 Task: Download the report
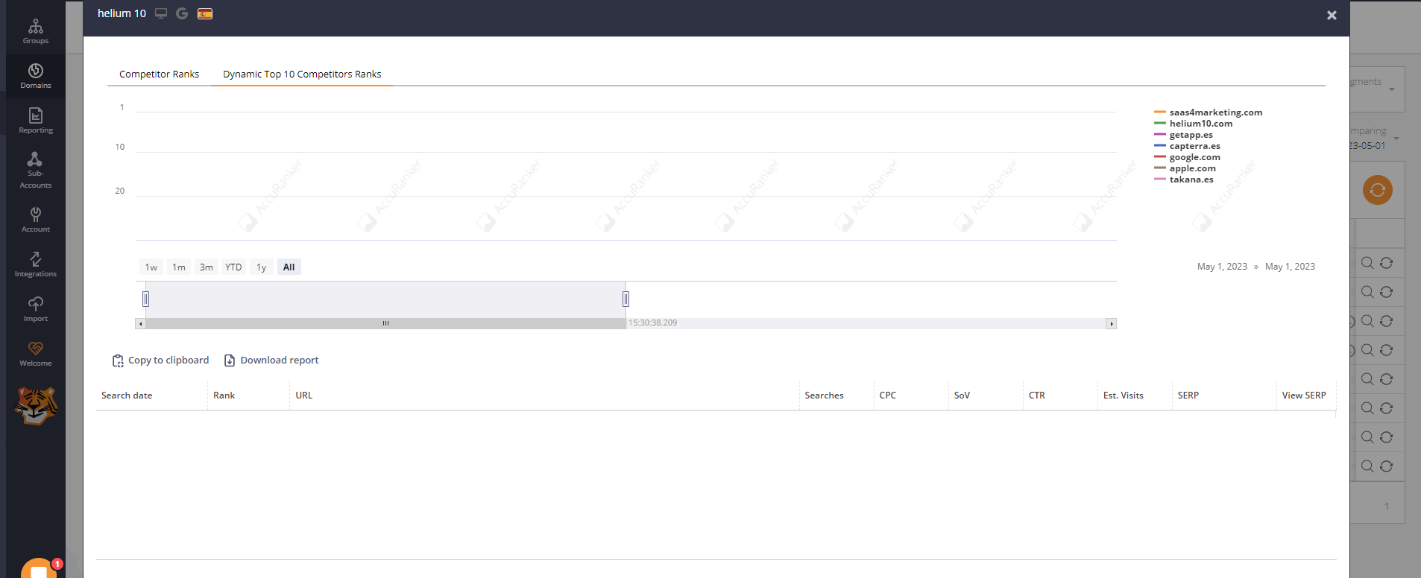(x=271, y=361)
